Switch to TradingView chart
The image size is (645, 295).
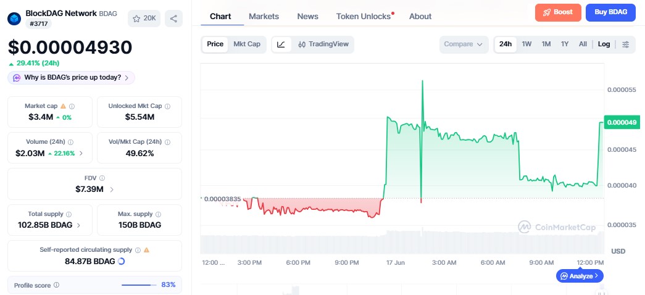(x=323, y=44)
